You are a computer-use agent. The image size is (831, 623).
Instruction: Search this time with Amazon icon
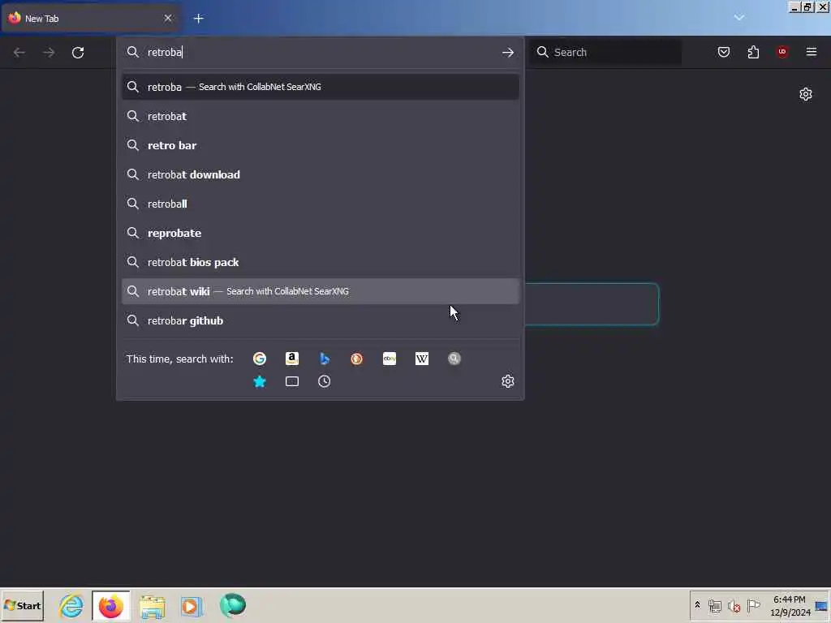click(x=292, y=359)
